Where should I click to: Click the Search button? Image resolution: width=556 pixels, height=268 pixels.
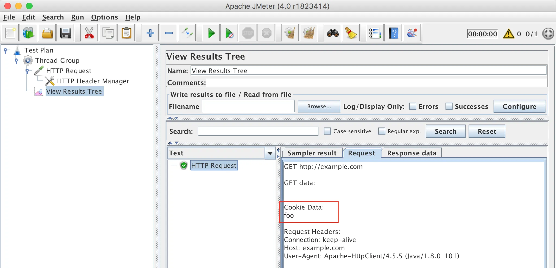(446, 131)
